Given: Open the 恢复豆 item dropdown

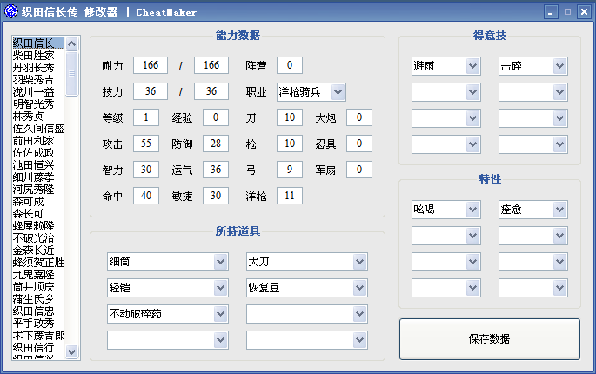Looking at the screenshot, I should pos(307,288).
